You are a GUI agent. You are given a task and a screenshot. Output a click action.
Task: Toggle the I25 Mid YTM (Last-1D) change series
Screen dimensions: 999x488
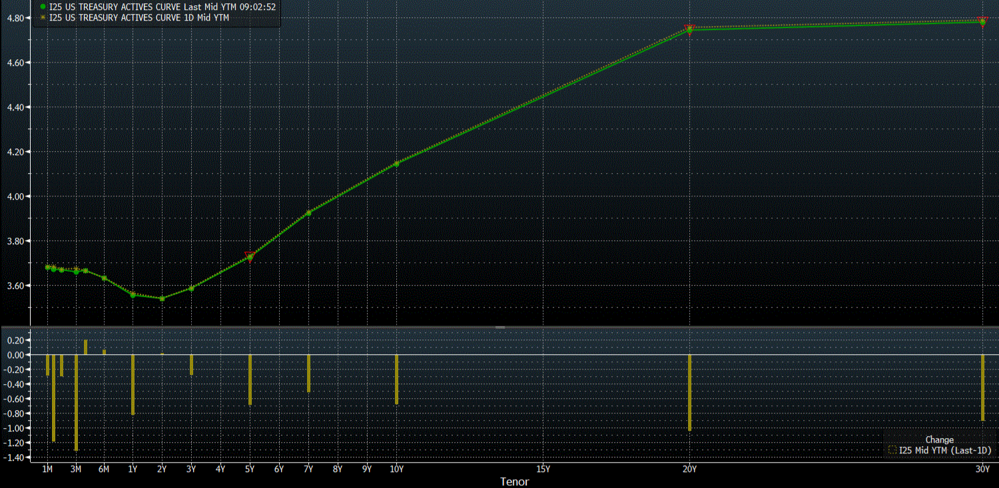944,451
